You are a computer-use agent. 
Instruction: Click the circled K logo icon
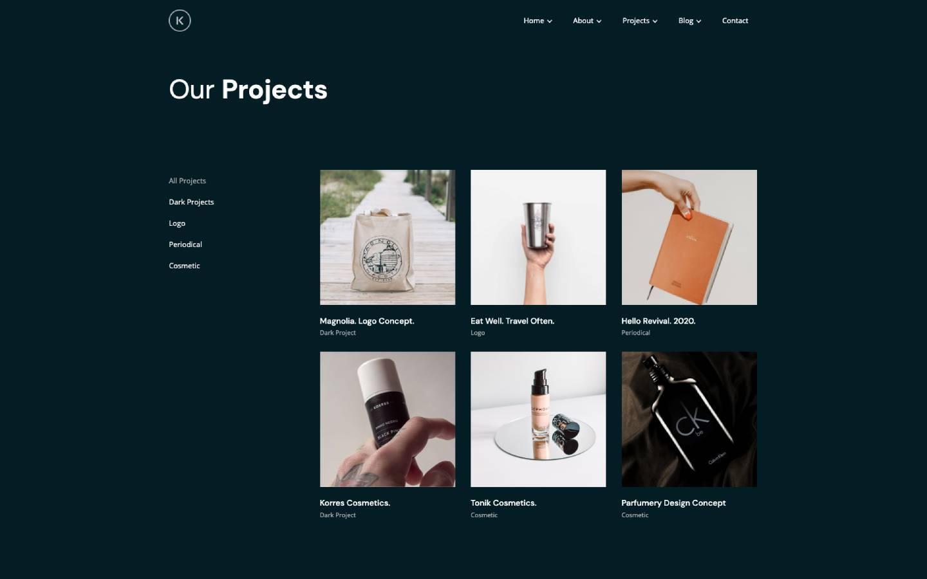(180, 21)
